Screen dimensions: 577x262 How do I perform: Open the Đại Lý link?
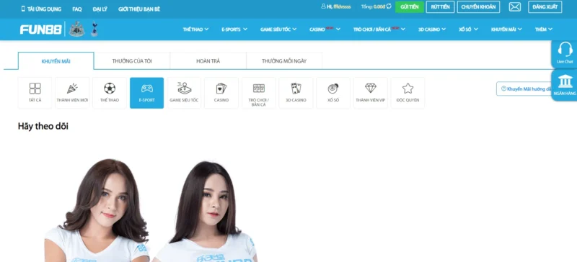[x=100, y=9]
